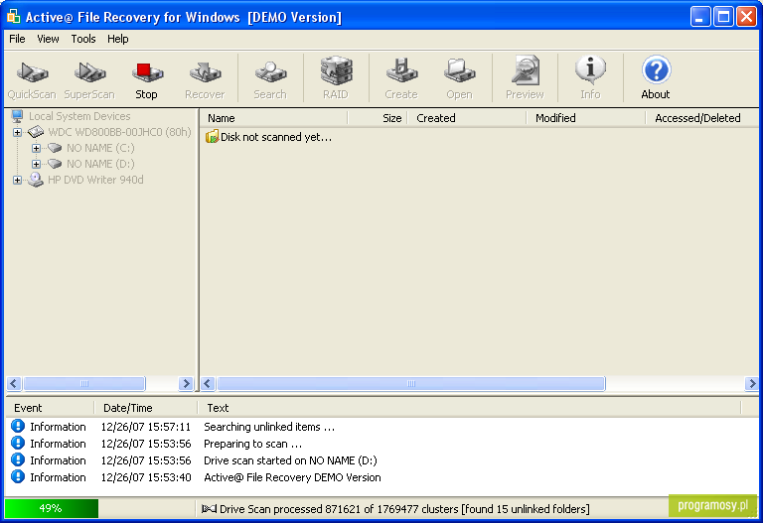This screenshot has height=523, width=763.
Task: Select the Local System Devices computer icon
Action: click(18, 116)
